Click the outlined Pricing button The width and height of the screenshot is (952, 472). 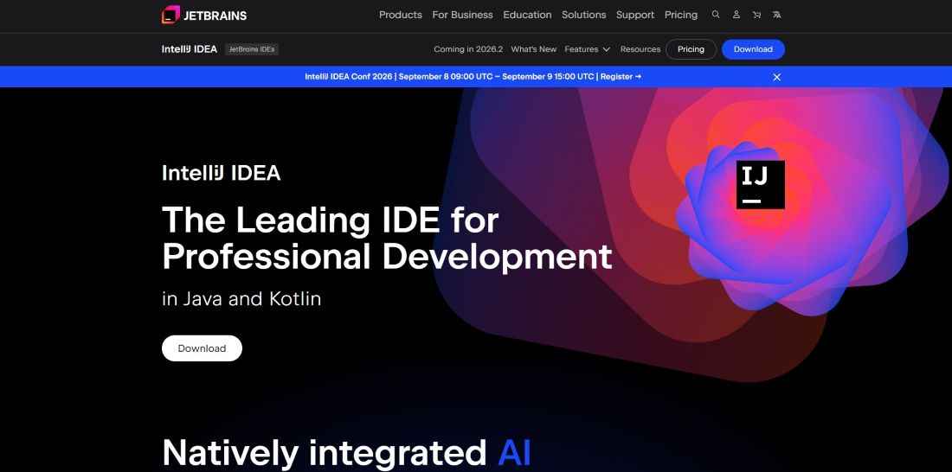point(691,49)
